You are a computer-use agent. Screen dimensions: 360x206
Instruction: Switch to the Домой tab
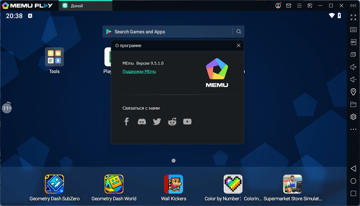pyautogui.click(x=86, y=6)
